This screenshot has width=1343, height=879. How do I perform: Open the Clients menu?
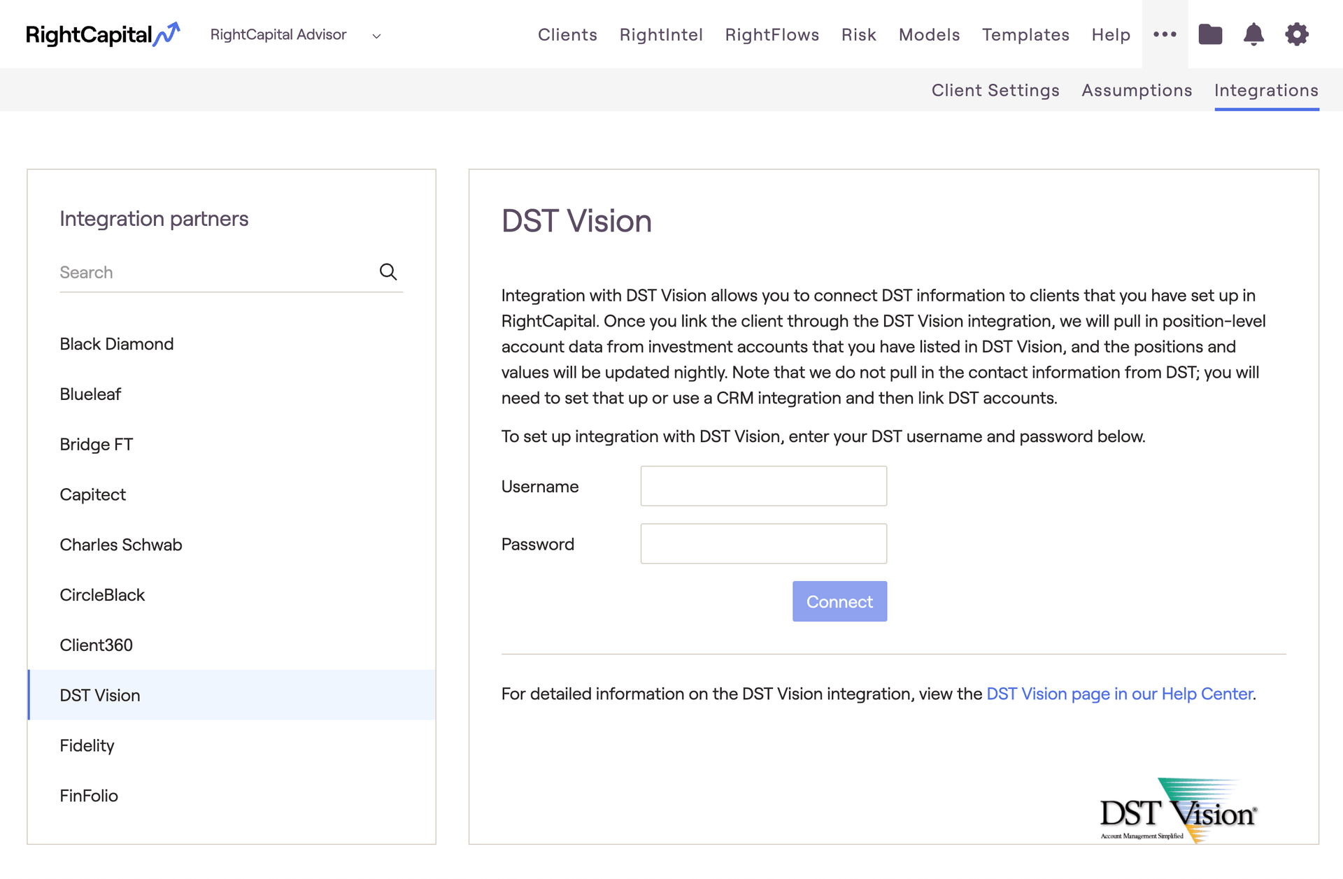[x=567, y=34]
